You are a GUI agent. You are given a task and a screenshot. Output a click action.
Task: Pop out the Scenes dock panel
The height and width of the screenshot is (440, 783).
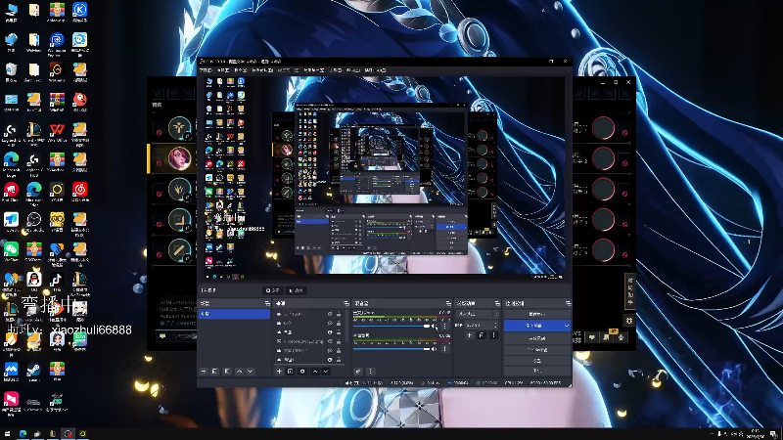(267, 303)
